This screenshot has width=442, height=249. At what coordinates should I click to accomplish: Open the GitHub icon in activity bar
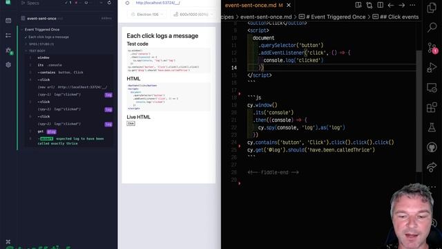tap(432, 147)
